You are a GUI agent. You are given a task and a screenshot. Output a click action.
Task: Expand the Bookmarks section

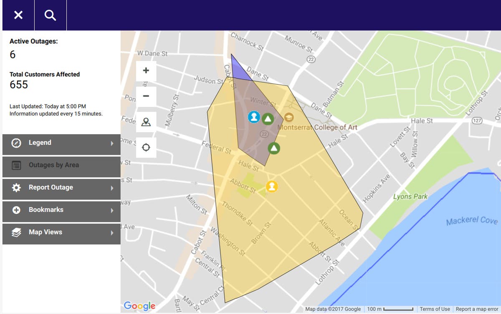coord(61,210)
